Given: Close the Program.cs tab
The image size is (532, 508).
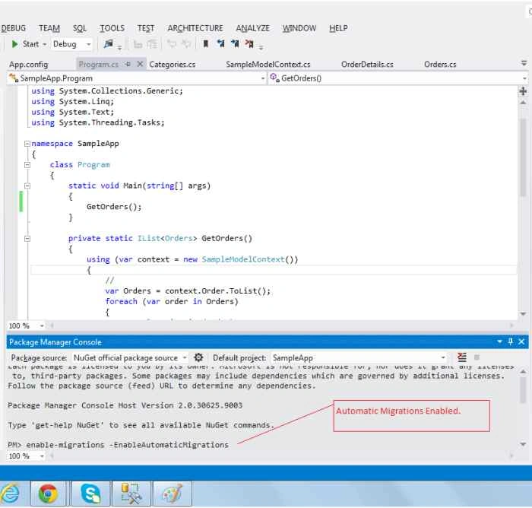Looking at the screenshot, I should [140, 64].
